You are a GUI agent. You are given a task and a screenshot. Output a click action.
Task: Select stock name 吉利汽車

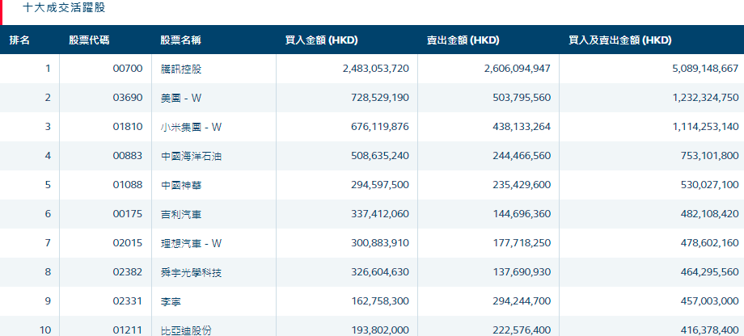(x=181, y=214)
